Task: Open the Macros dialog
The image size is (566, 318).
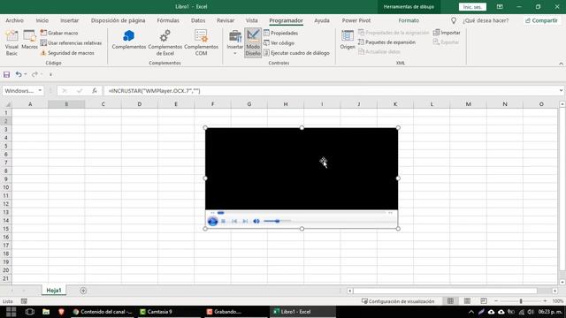Action: (x=29, y=40)
